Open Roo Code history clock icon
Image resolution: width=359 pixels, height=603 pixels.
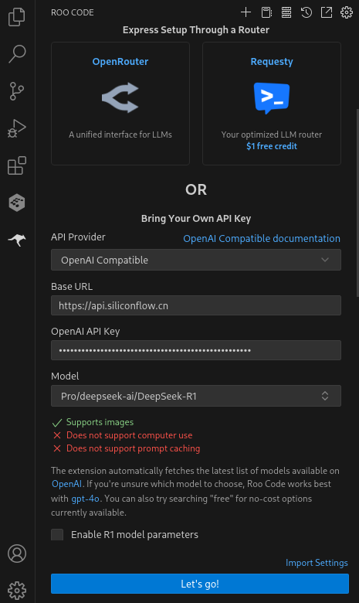306,12
